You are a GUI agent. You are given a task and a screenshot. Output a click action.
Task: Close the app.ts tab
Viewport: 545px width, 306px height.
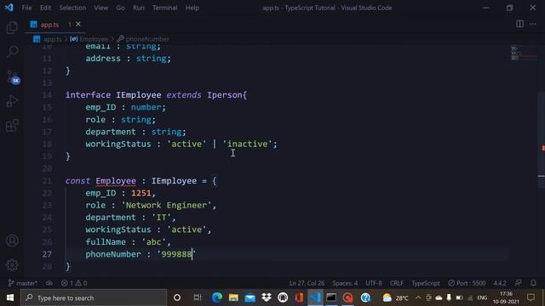(78, 24)
